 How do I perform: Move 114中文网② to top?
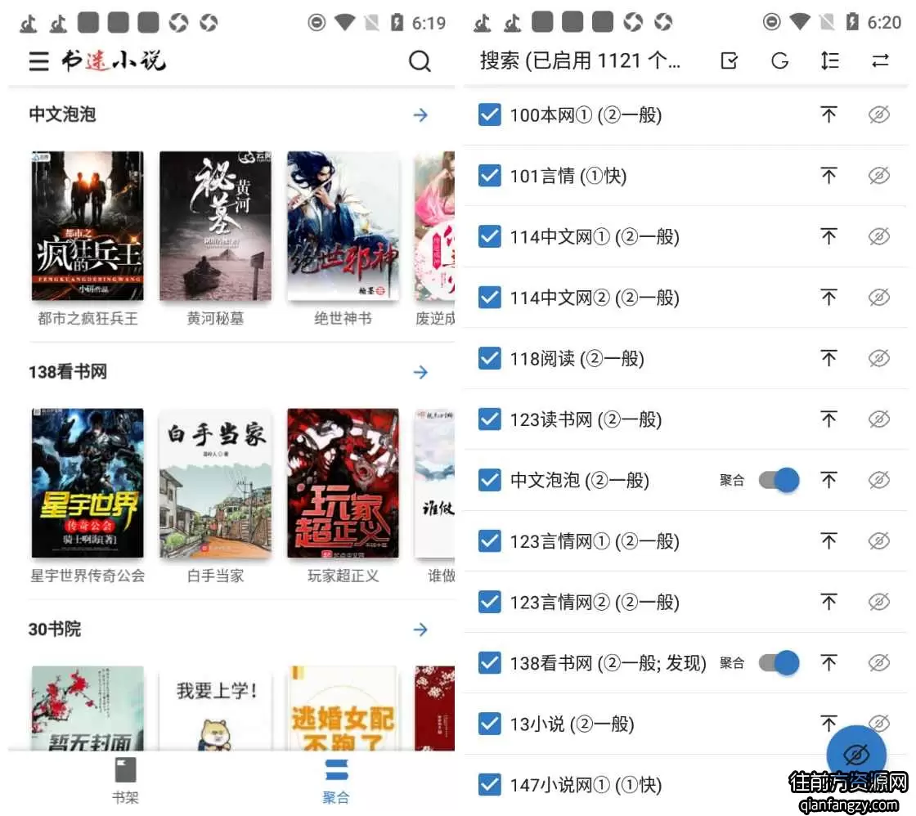[x=828, y=298]
